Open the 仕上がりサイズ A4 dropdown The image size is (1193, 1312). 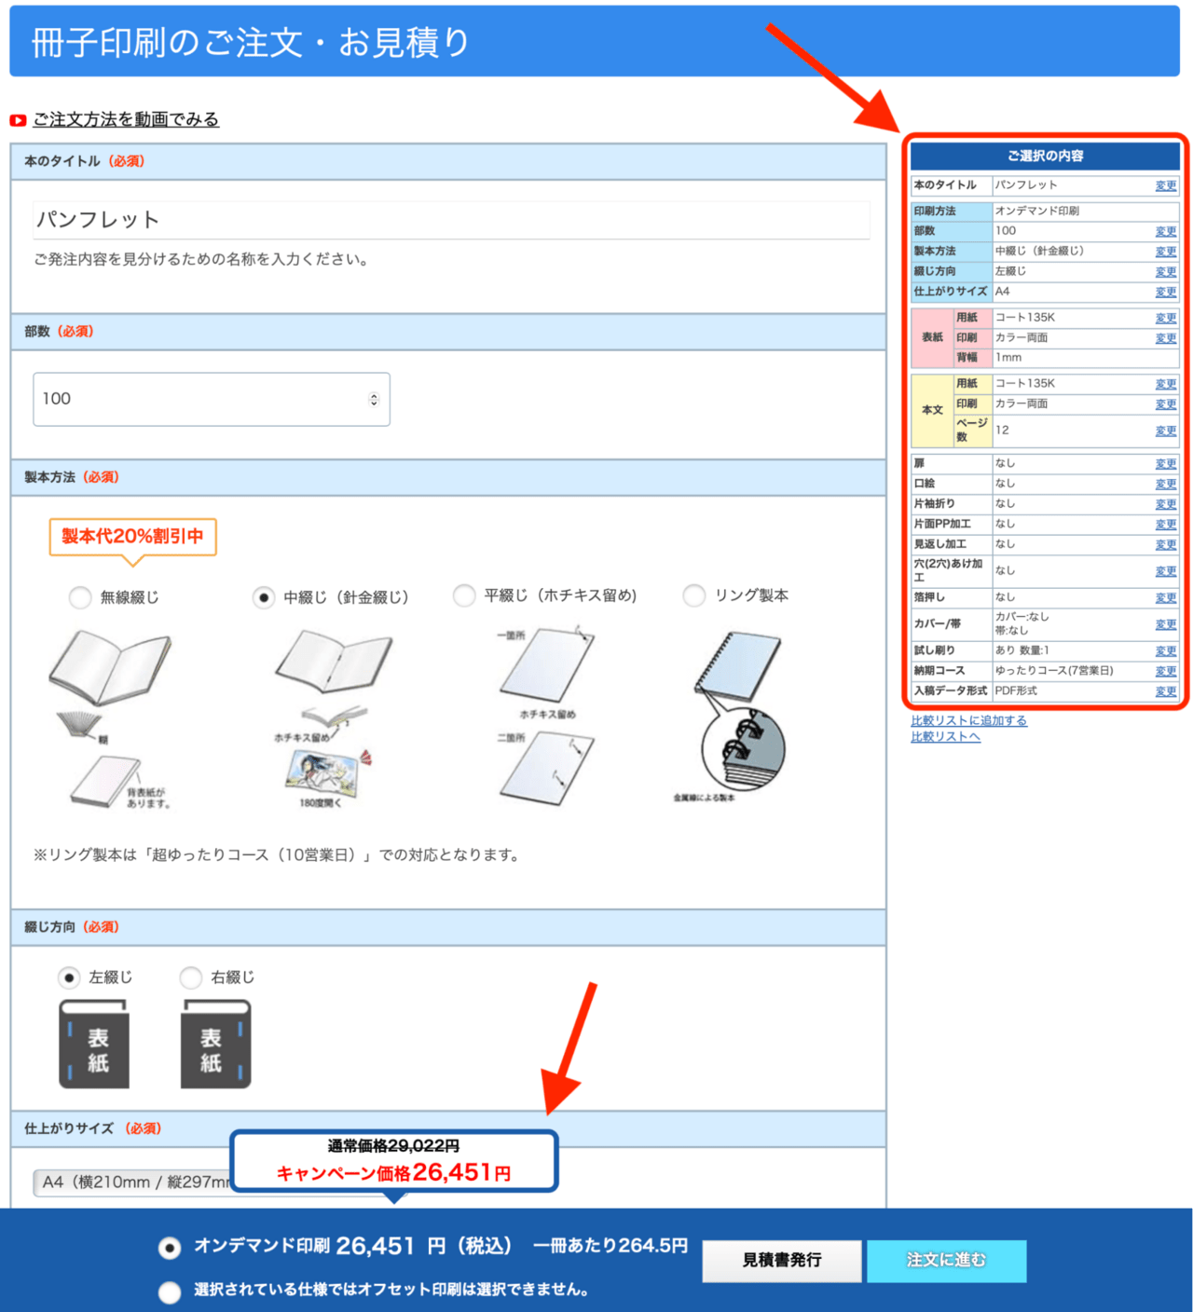click(x=132, y=1182)
